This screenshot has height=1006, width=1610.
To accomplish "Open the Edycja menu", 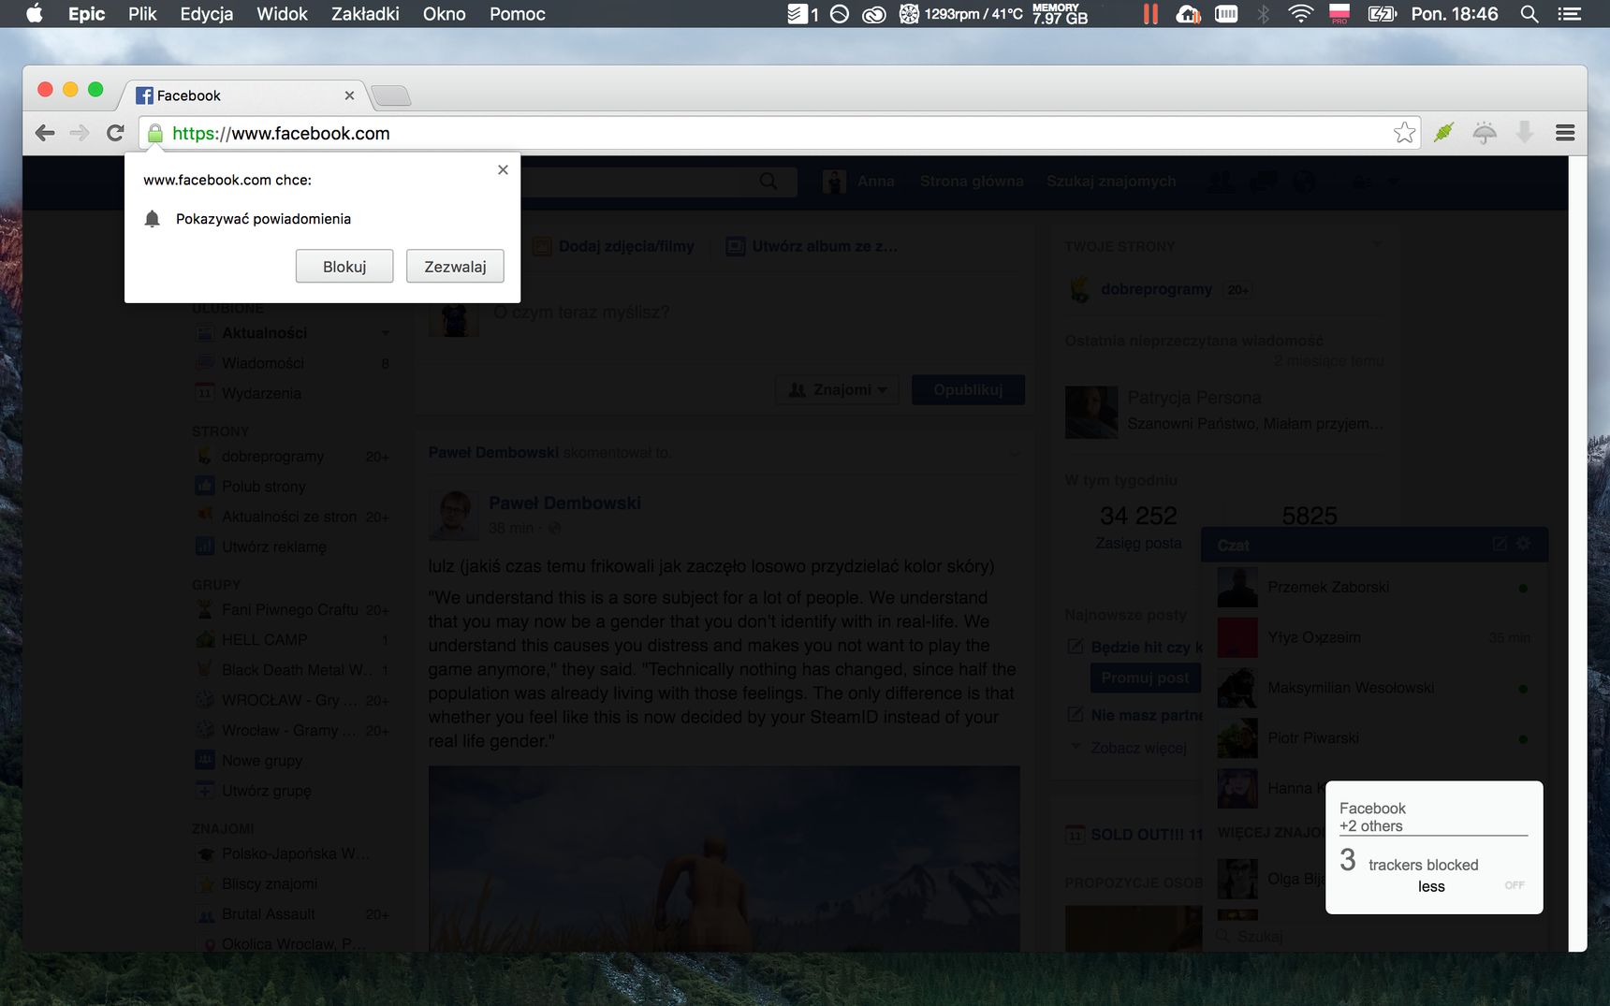I will tap(207, 13).
